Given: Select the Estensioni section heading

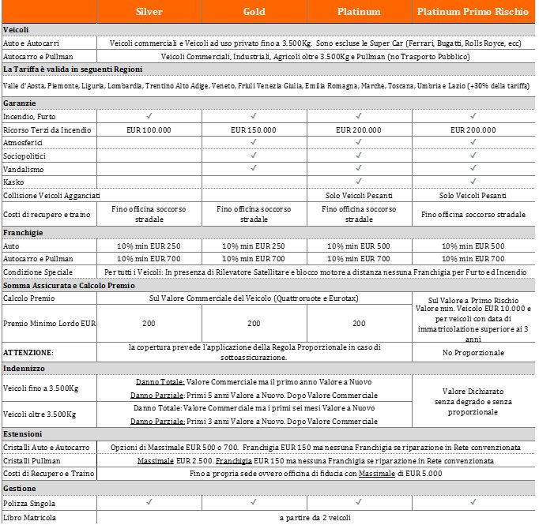Looking at the screenshot, I should pos(23,434).
